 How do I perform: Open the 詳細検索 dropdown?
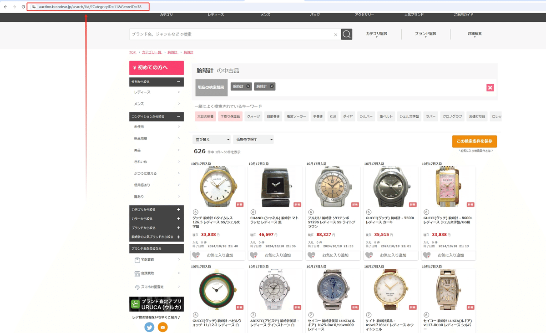(x=475, y=34)
